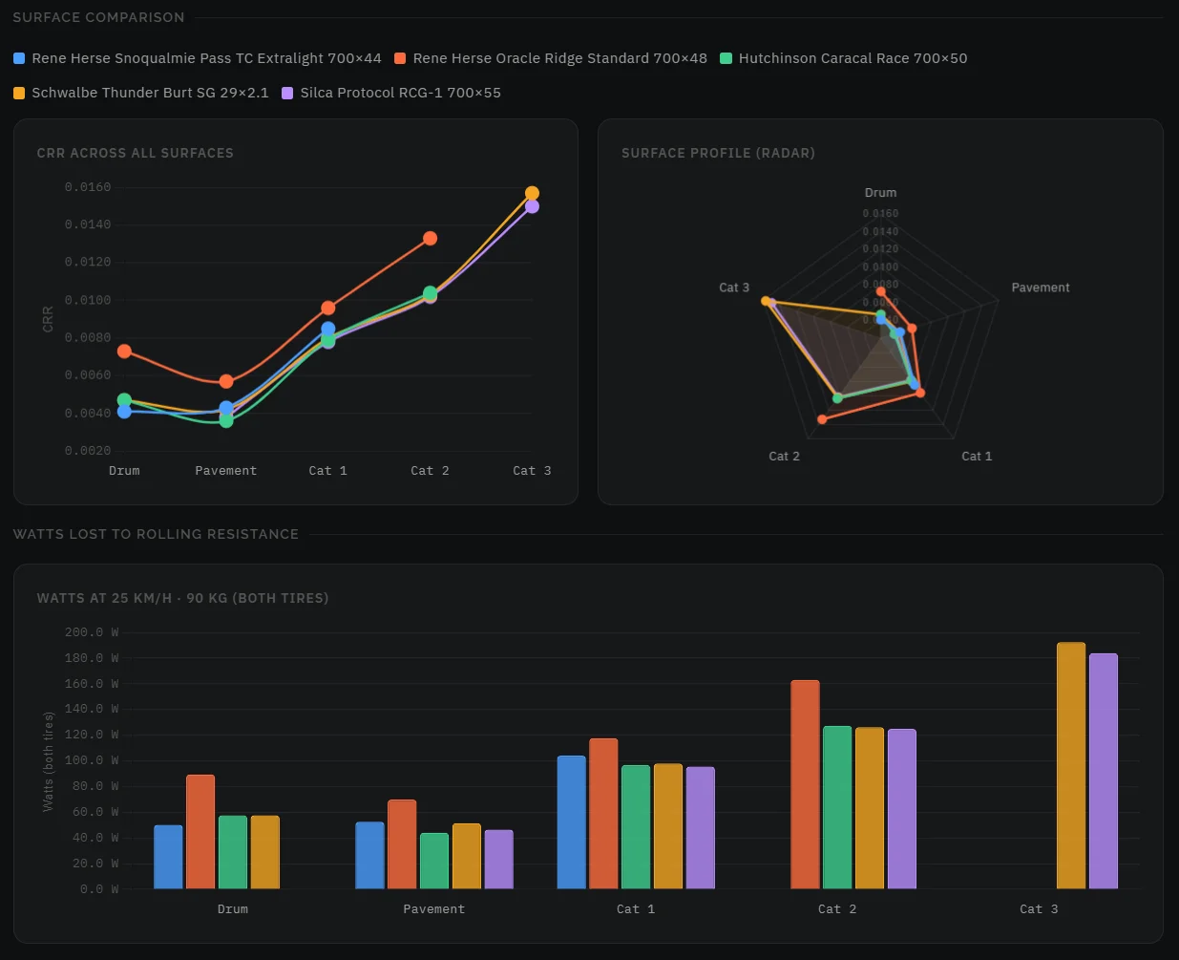
Task: Click the radar chart's Cat 3 axis label
Action: point(734,288)
